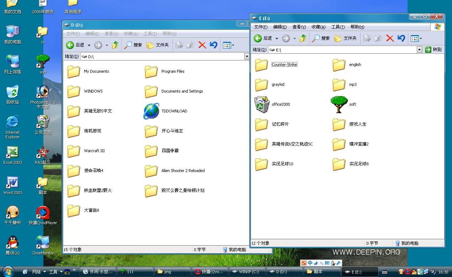This screenshot has width=452, height=277.
Task: Select the soft tree icon in E: window
Action: click(x=339, y=104)
